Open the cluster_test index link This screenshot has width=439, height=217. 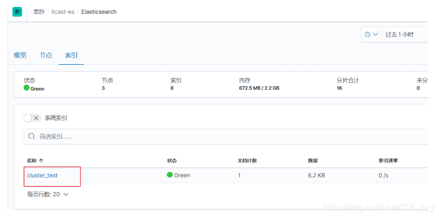[42, 175]
